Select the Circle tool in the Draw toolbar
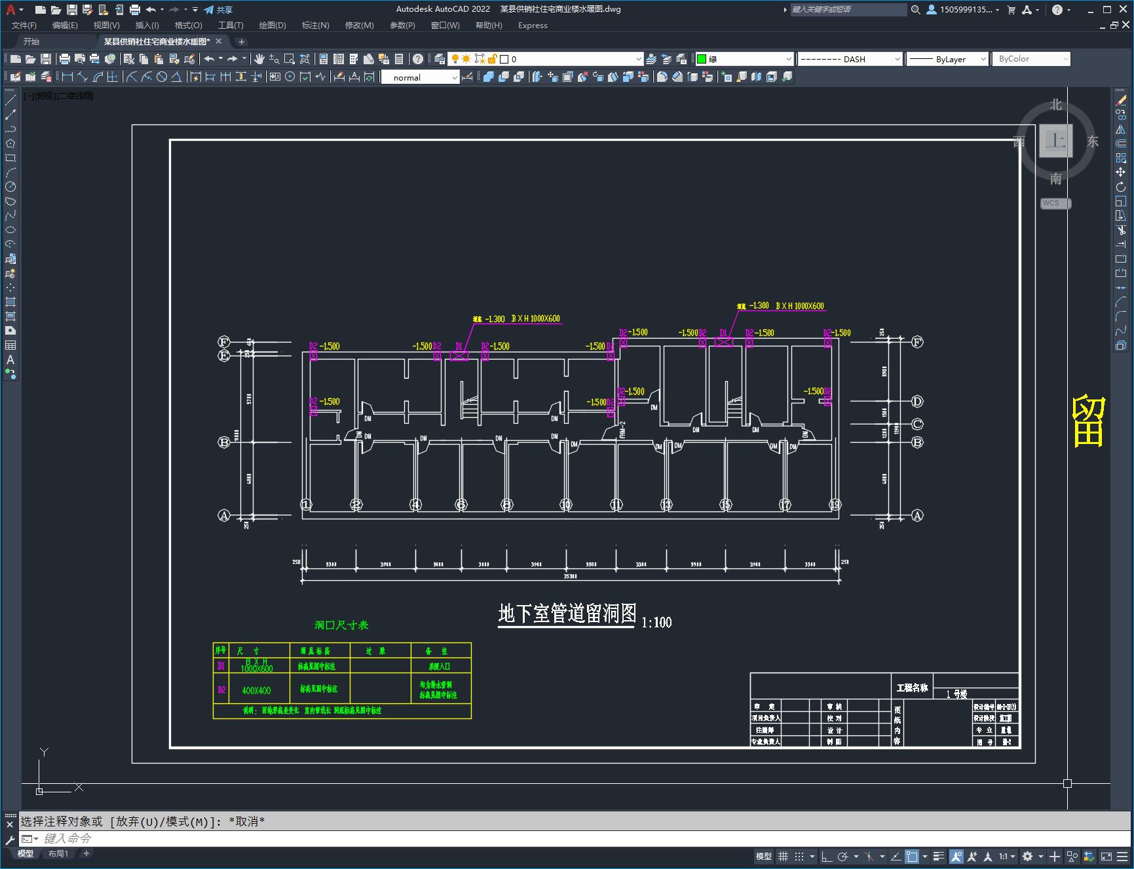Viewport: 1134px width, 869px height. 10,187
